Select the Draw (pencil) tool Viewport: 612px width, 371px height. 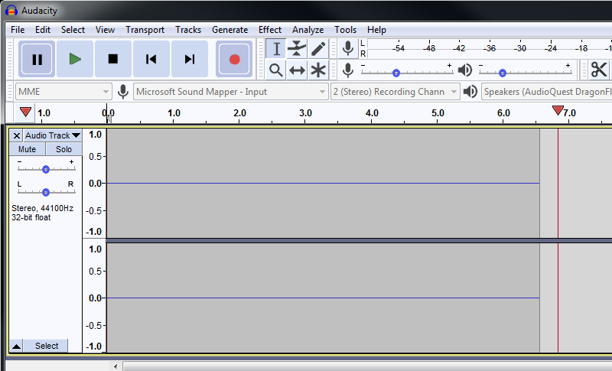(x=318, y=49)
